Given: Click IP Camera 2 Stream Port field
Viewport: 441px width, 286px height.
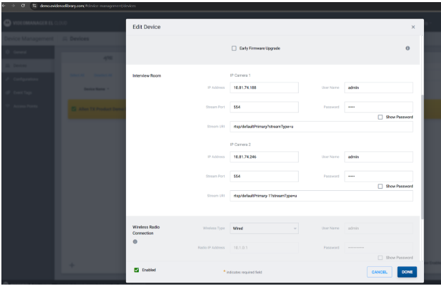Looking at the screenshot, I should point(264,176).
